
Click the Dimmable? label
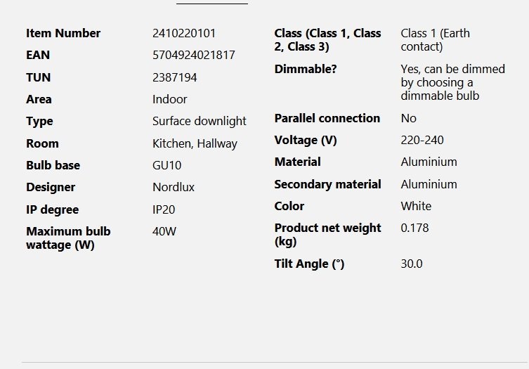(x=306, y=69)
